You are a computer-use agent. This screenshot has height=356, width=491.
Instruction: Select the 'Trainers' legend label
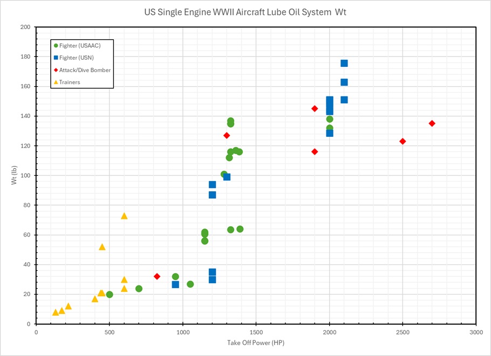70,82
